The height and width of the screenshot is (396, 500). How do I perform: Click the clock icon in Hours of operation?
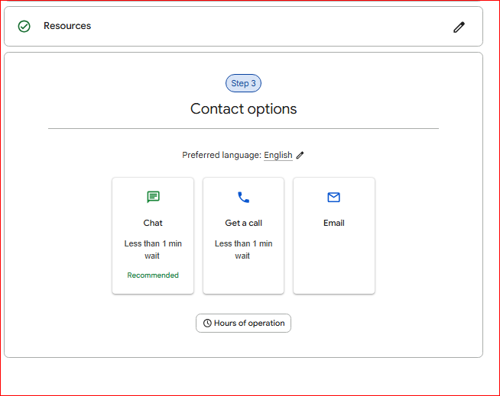(207, 323)
